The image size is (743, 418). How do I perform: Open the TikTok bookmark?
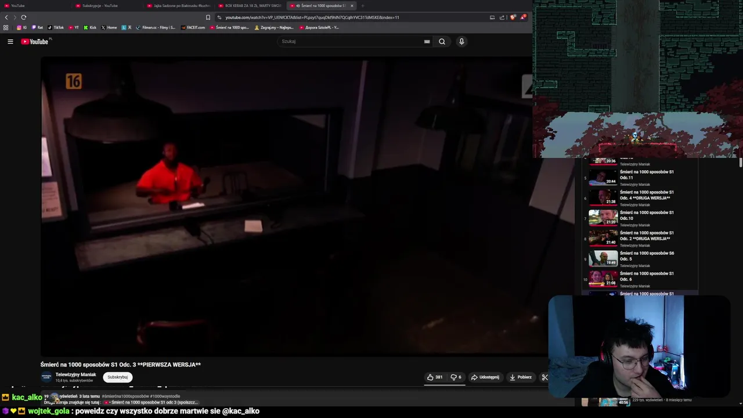click(56, 27)
